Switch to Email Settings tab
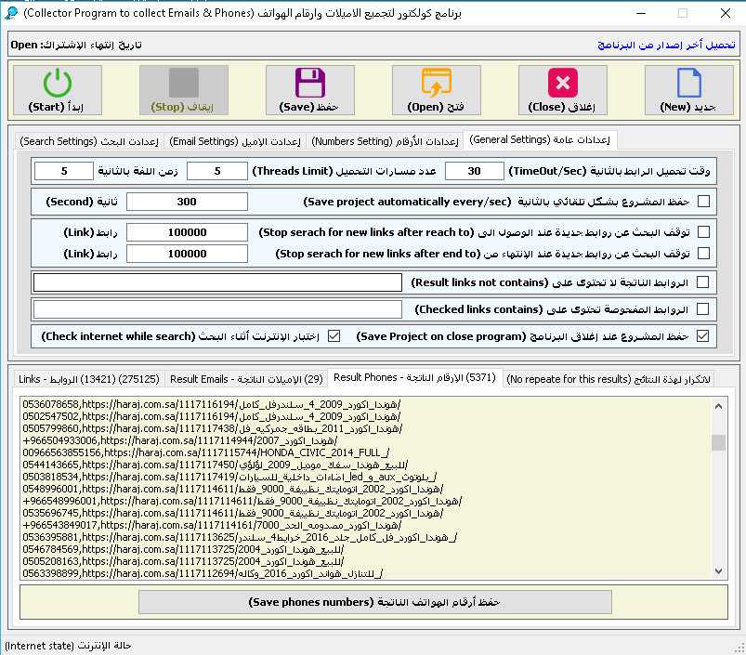Viewport: 746px width, 655px height. click(x=235, y=141)
